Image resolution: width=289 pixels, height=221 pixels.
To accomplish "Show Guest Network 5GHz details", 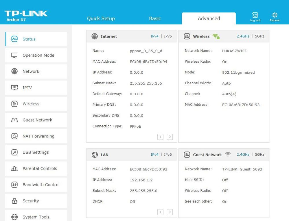I will point(259,155).
